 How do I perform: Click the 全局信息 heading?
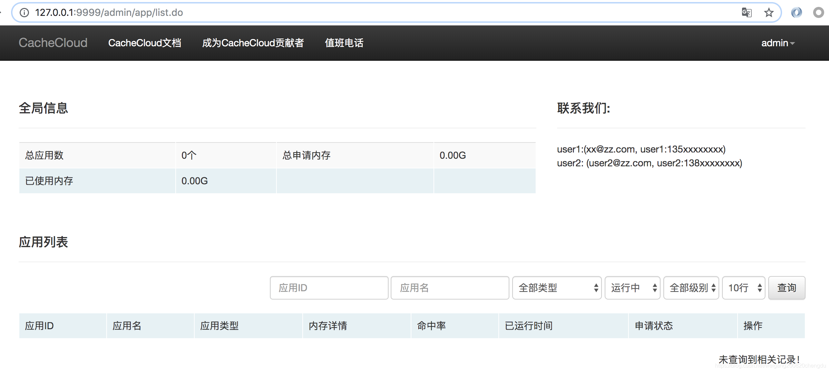coord(43,108)
